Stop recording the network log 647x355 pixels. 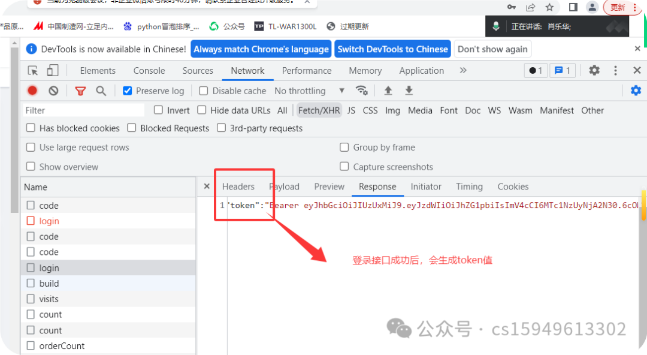click(x=32, y=91)
